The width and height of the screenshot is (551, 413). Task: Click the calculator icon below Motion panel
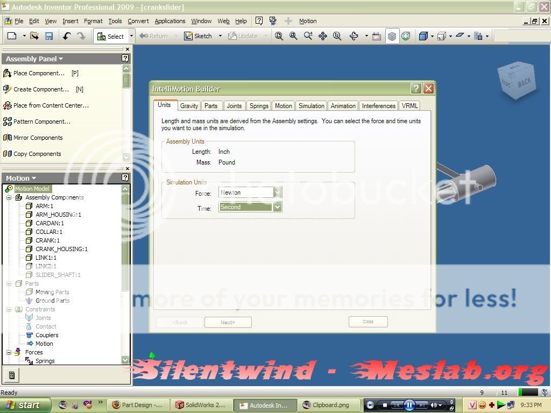click(12, 375)
